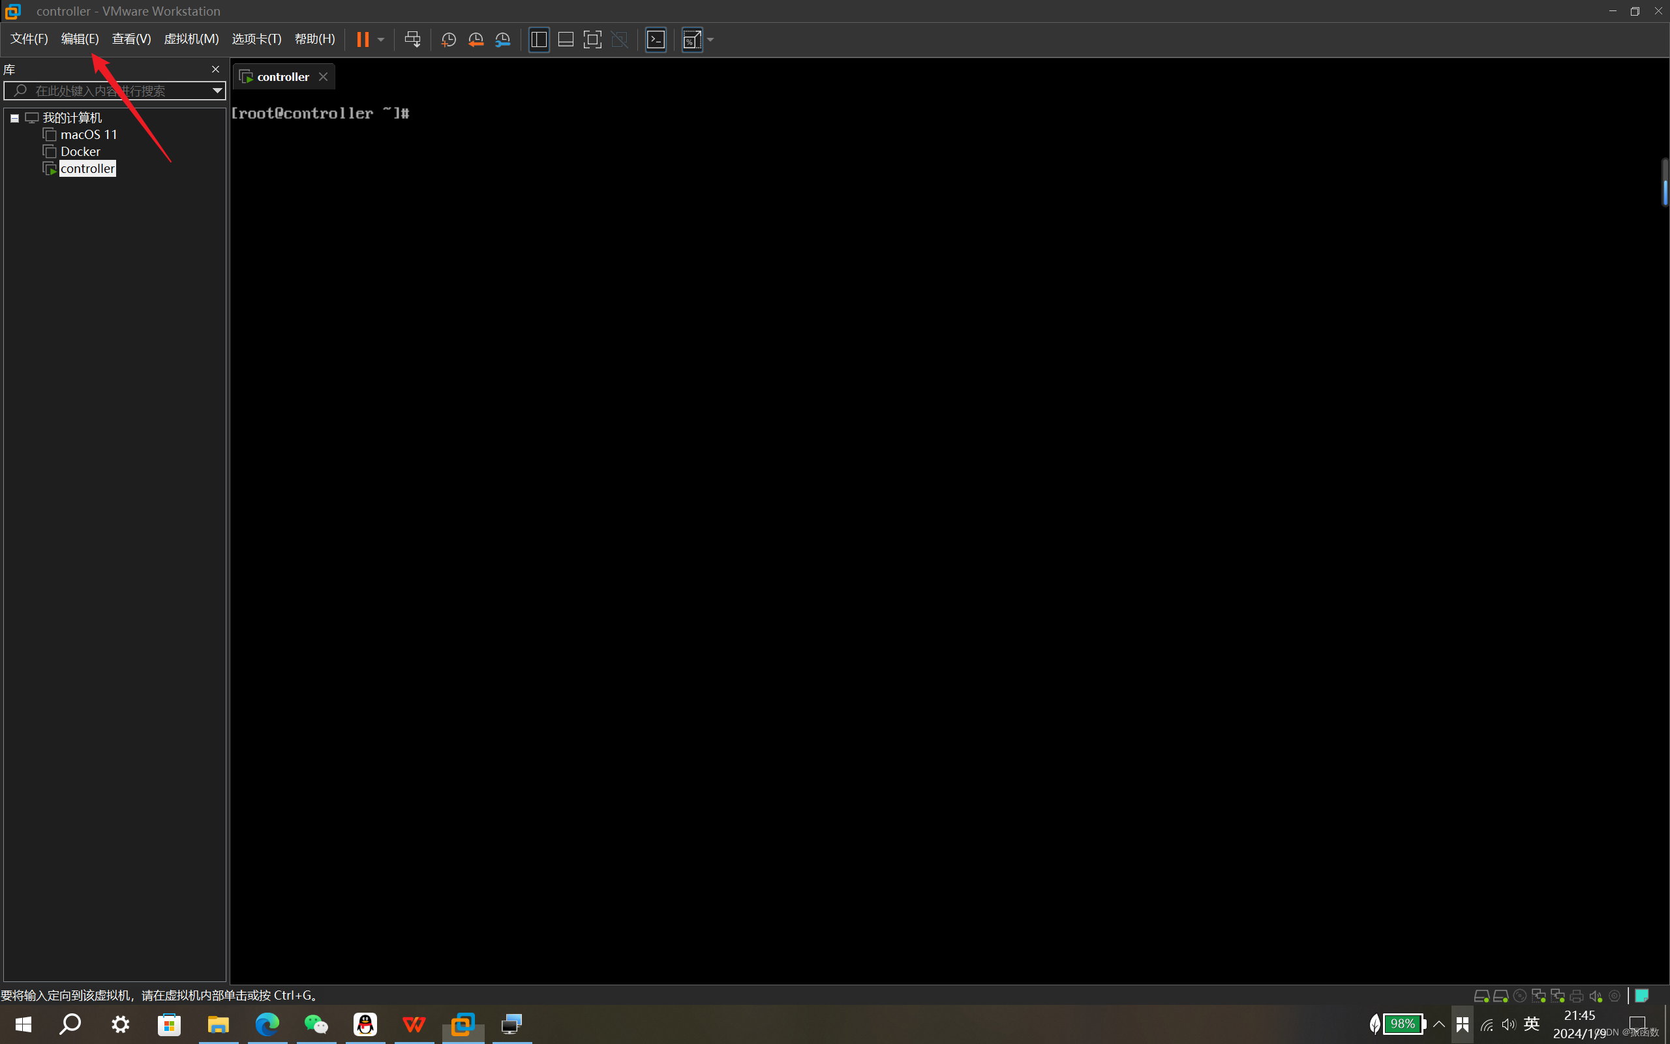
Task: Switch to the controller tab
Action: point(283,76)
